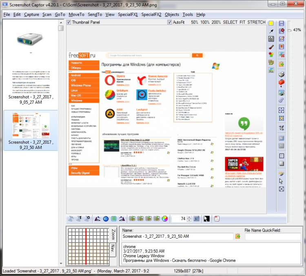Click the SELECT zoom mode

coord(230,22)
